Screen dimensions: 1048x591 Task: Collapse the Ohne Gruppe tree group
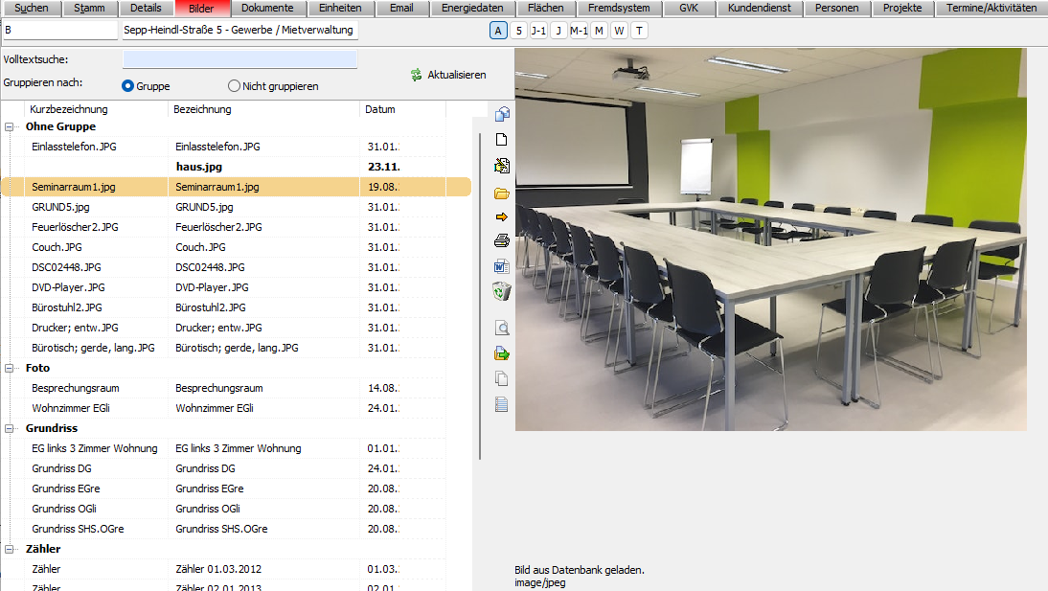(x=11, y=126)
